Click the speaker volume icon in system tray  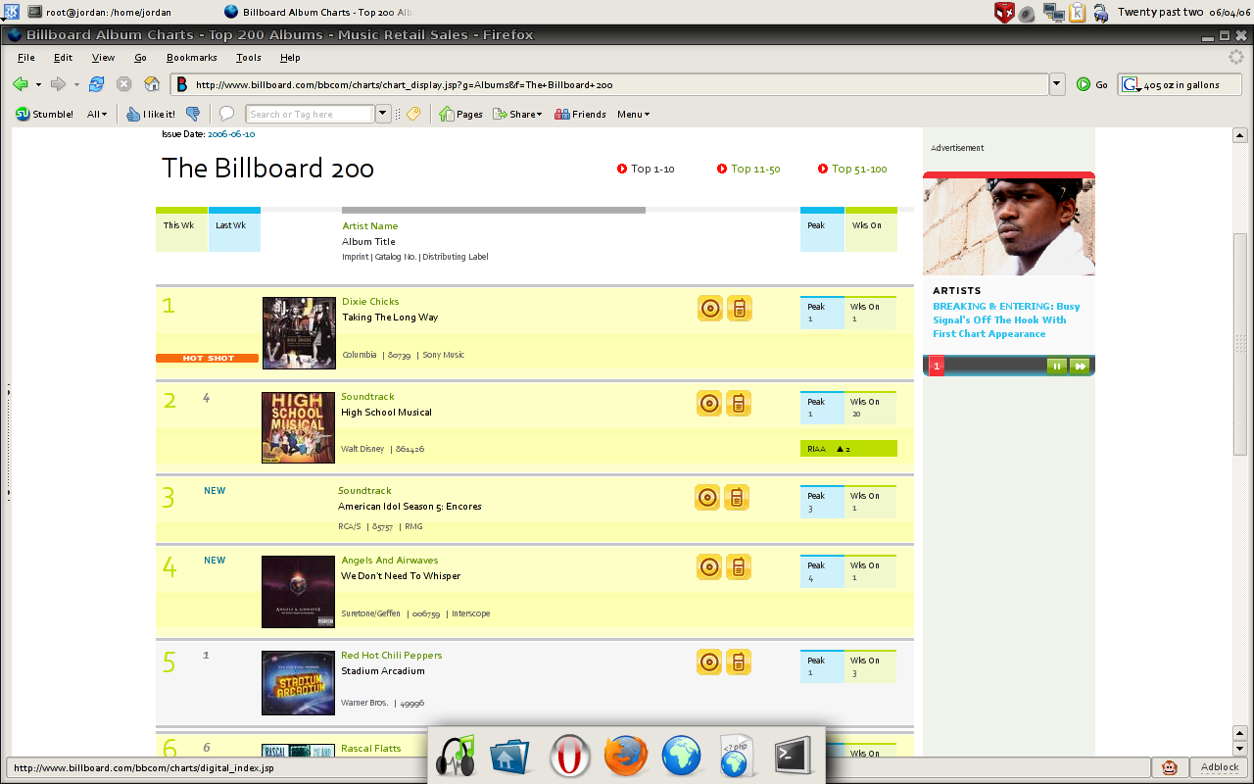tap(1027, 13)
